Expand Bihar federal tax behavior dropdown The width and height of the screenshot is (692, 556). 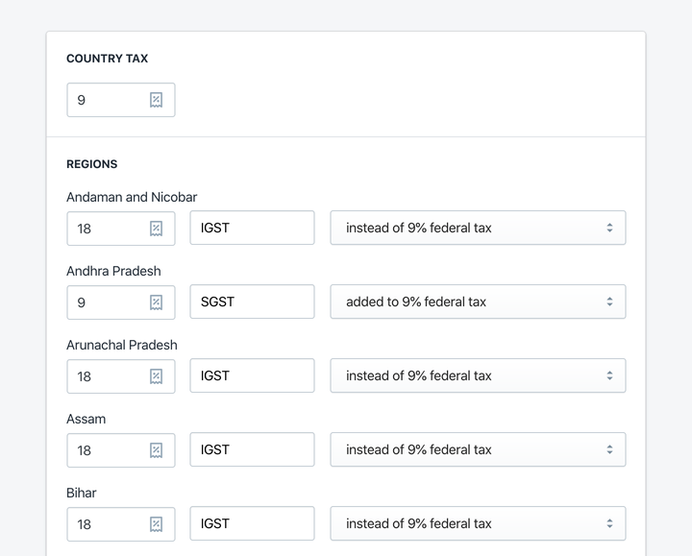[478, 523]
